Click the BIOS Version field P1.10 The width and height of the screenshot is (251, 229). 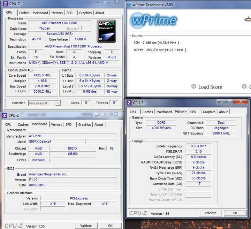73,180
